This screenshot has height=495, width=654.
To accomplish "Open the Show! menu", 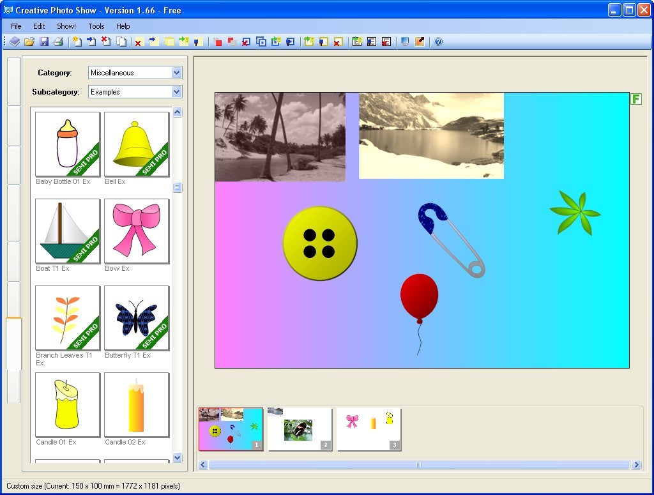I will [66, 26].
